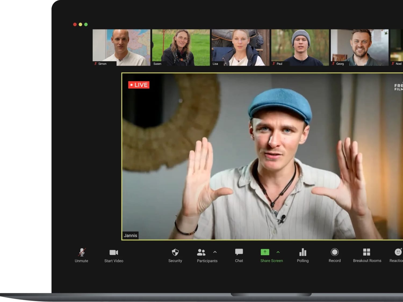Select Georg's video thumbnail

(360, 48)
